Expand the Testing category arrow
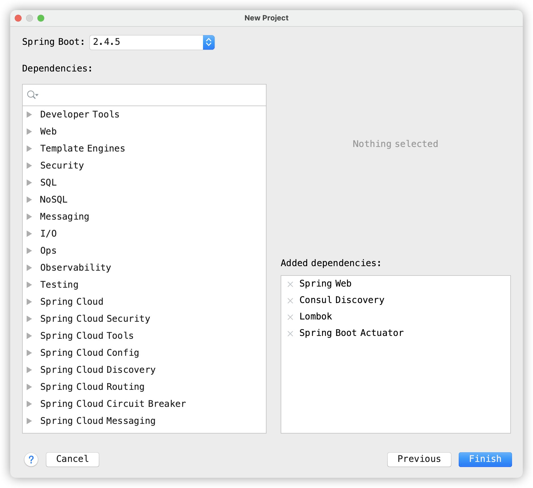 click(29, 285)
